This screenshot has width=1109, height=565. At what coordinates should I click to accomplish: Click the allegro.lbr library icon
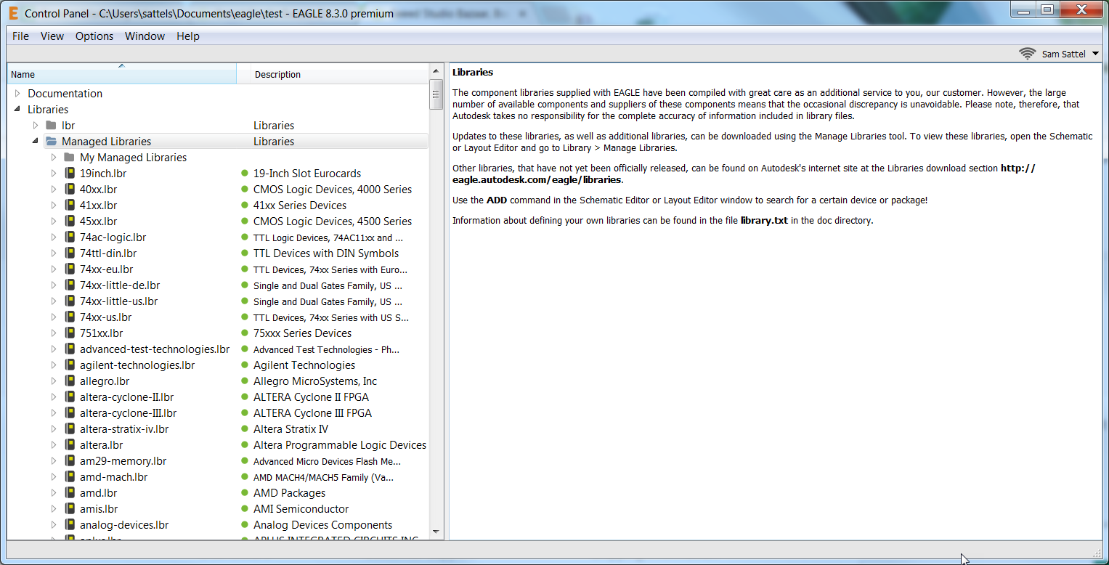point(70,381)
